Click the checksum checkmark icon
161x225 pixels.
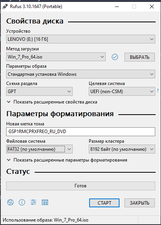(115, 57)
